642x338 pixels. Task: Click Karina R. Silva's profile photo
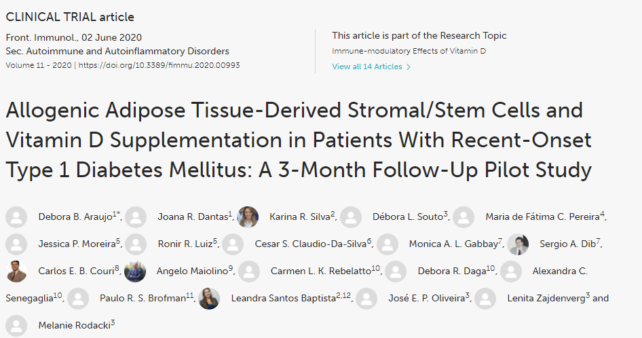[248, 217]
